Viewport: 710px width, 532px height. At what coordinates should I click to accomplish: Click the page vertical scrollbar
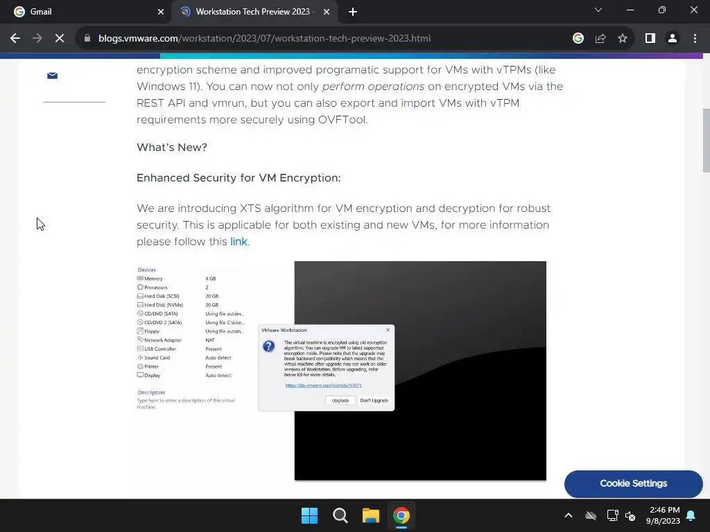tap(706, 140)
